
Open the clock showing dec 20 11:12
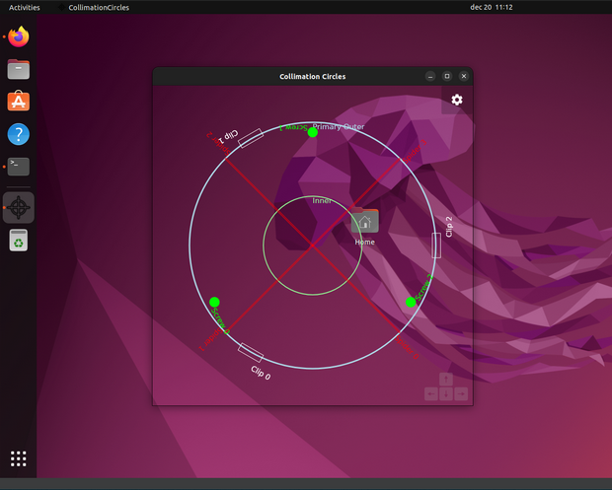pos(491,7)
